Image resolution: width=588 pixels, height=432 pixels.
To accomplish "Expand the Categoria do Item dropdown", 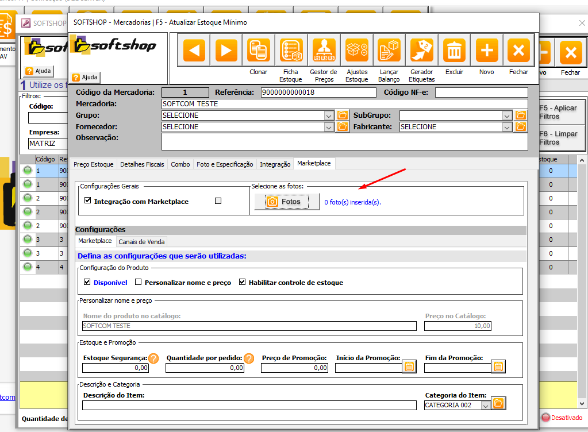I will (486, 406).
